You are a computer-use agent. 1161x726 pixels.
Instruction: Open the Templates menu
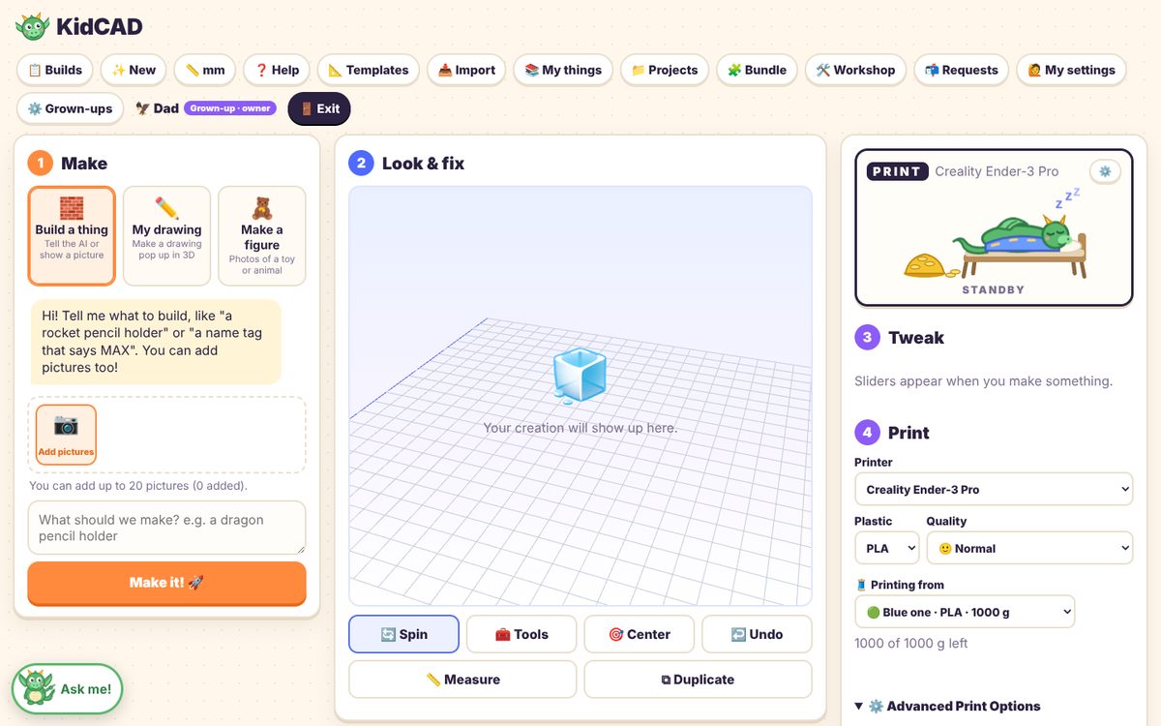click(x=368, y=70)
